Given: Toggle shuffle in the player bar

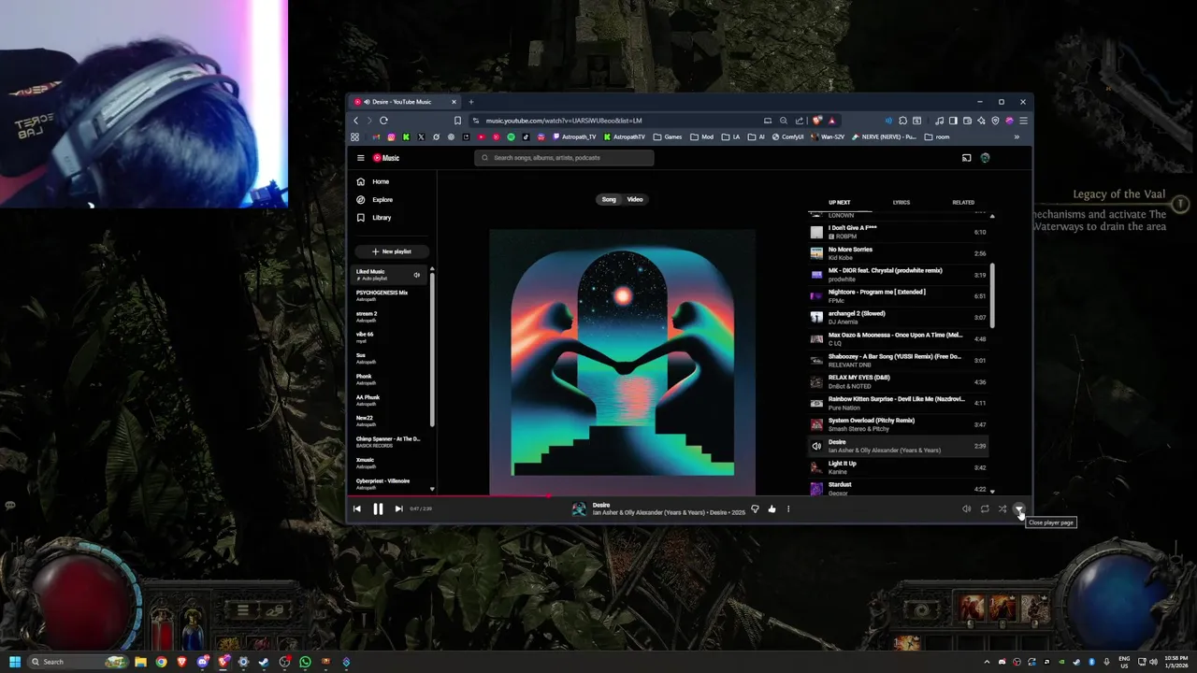Looking at the screenshot, I should (1002, 508).
